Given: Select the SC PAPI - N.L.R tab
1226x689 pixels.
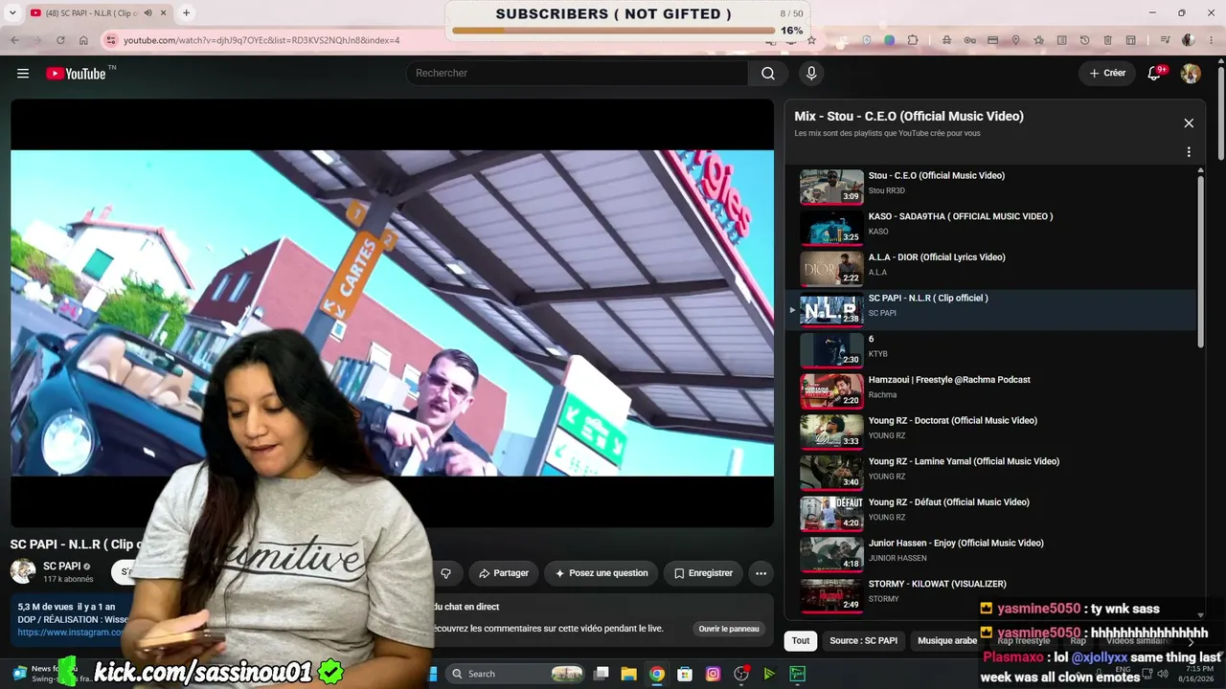Looking at the screenshot, I should [x=98, y=13].
